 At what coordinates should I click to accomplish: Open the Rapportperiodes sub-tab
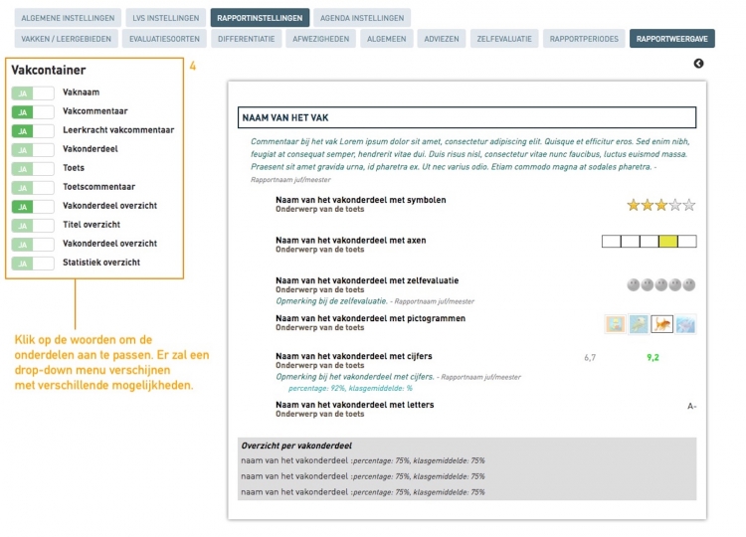click(x=584, y=39)
